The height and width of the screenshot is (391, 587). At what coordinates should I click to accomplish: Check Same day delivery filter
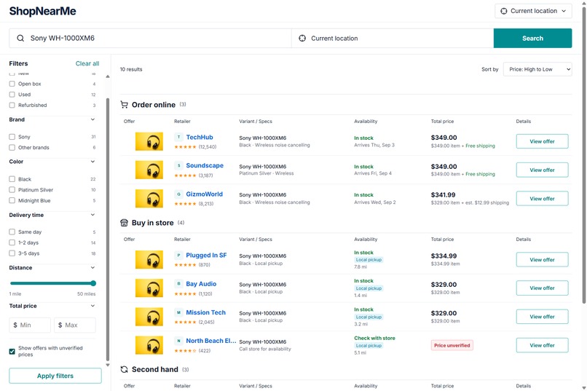point(12,232)
